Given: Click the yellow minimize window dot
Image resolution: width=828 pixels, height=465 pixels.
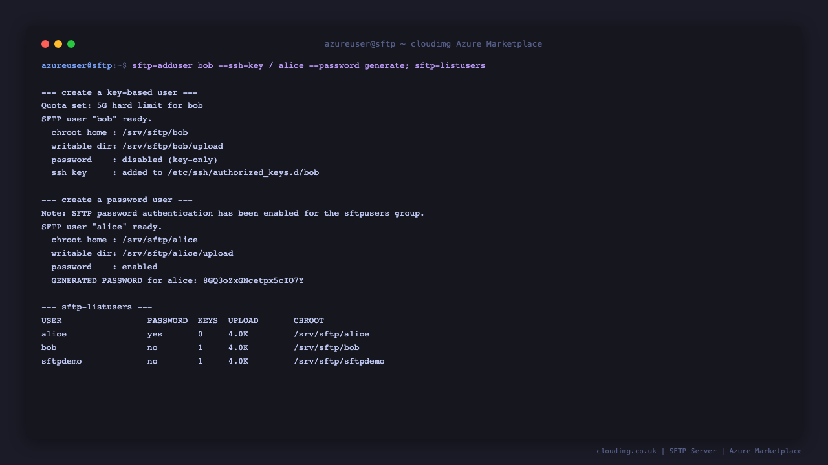Looking at the screenshot, I should (58, 44).
